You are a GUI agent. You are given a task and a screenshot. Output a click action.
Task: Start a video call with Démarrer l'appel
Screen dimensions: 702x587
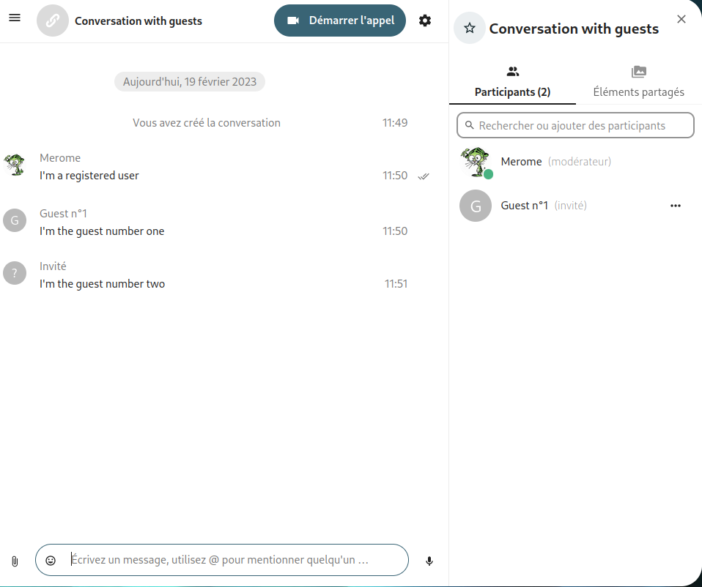click(339, 20)
